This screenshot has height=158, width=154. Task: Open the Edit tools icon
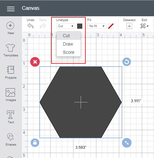(x=143, y=26)
